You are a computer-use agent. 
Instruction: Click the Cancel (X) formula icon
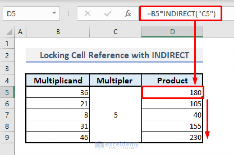point(87,14)
